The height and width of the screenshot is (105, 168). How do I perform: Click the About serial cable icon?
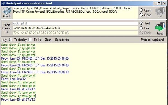[x=7, y=11]
